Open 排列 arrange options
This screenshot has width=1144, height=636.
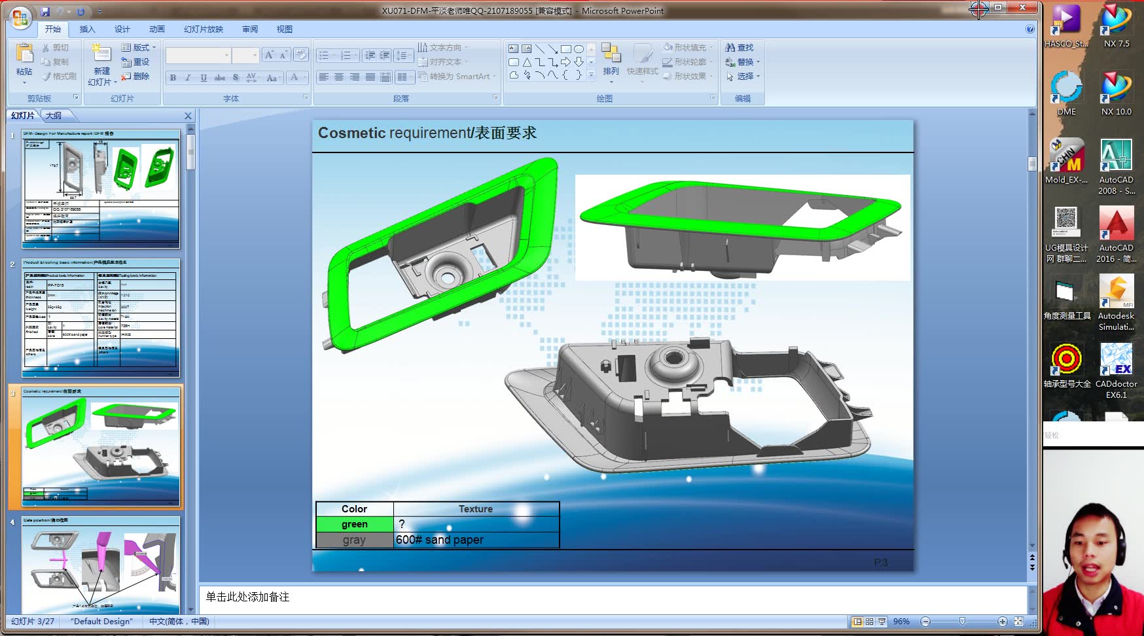click(x=611, y=63)
